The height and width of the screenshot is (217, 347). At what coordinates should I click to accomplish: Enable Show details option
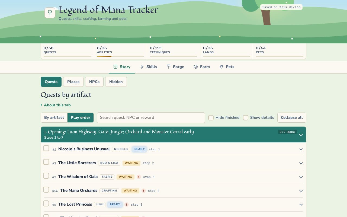coord(246,118)
